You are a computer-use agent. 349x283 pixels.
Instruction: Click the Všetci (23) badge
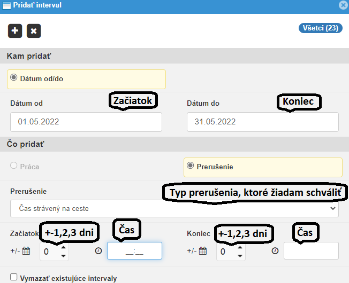click(x=320, y=28)
